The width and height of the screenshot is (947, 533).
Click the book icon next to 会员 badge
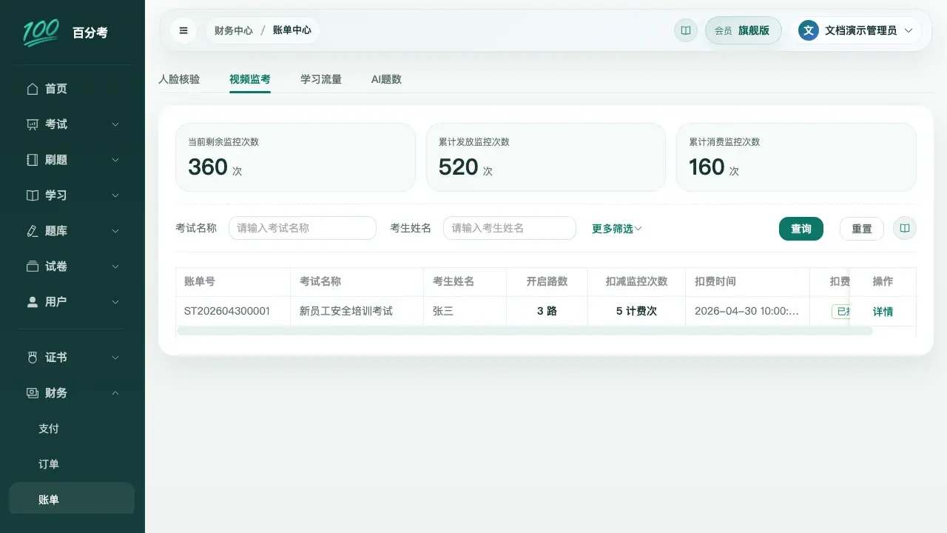coord(686,30)
